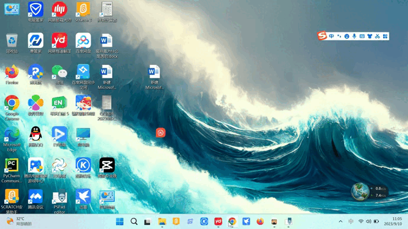
Task: Select the .docx Word file beside 百度网盘
Action: [x=106, y=41]
